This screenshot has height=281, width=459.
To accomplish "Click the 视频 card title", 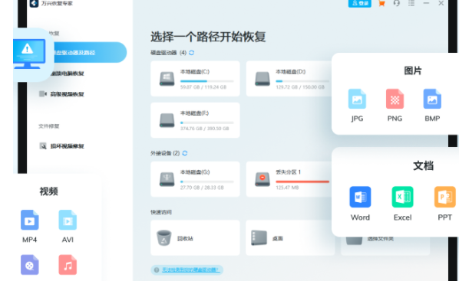I will pos(48,191).
